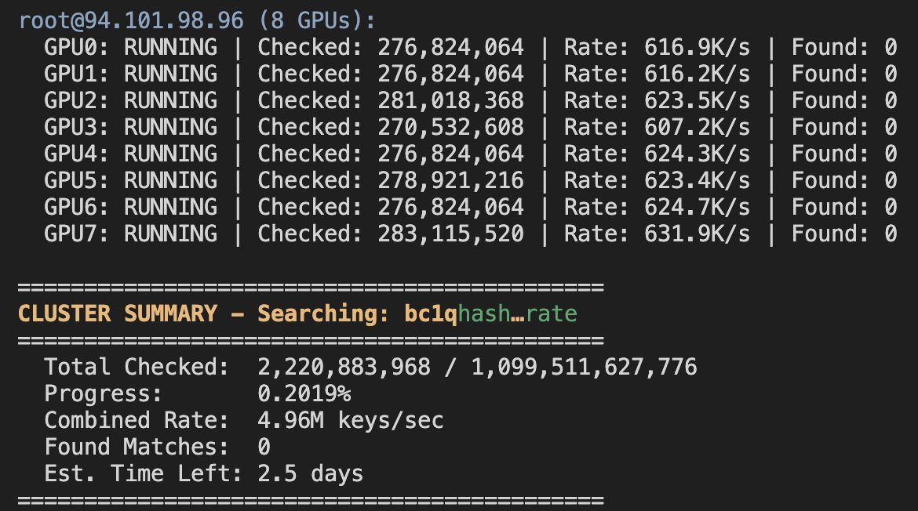918x511 pixels.
Task: Click the 0.2019% progress value
Action: tap(304, 393)
